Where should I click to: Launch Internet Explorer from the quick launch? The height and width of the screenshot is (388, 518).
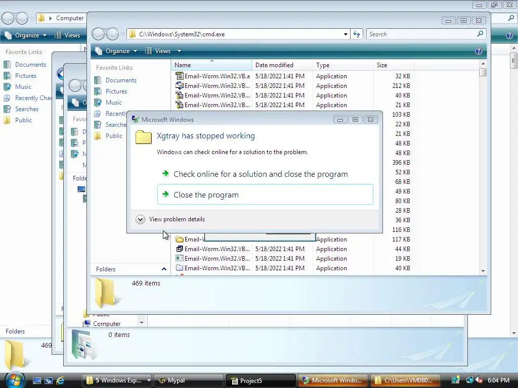pyautogui.click(x=60, y=381)
